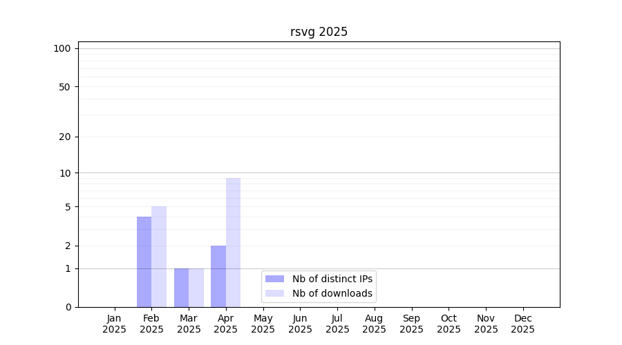Click the 'rsvg 2025' chart title
Viewport: 622px width, 345px height.
319,32
